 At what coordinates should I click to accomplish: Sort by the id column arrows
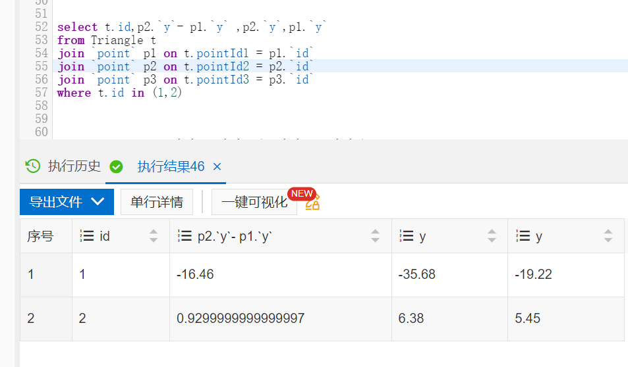coord(154,236)
